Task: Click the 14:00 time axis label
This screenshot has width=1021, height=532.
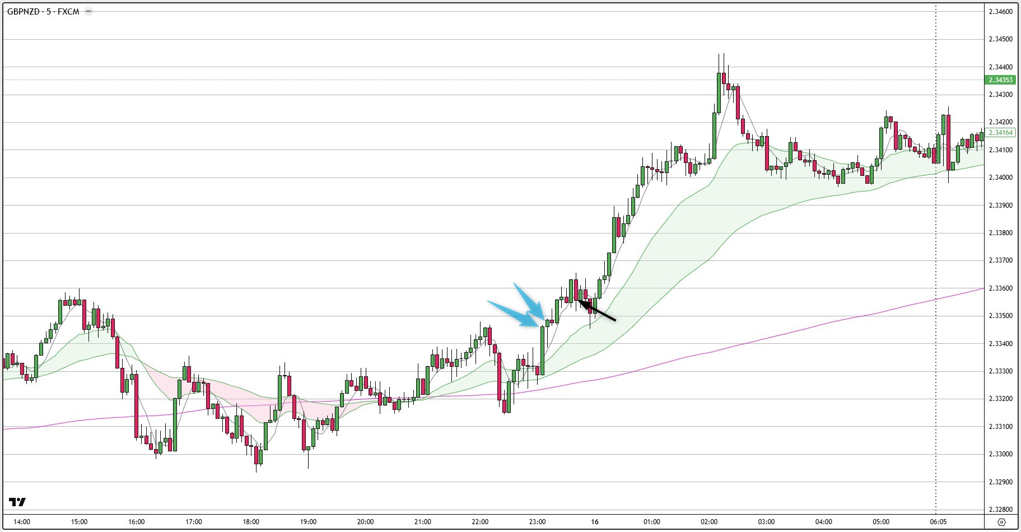Action: pos(21,522)
